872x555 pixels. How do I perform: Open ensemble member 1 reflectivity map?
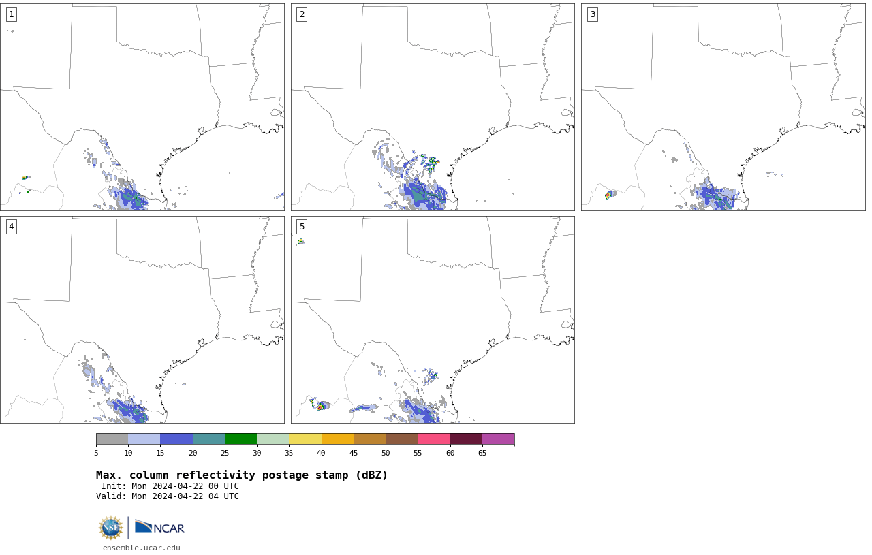(x=142, y=107)
